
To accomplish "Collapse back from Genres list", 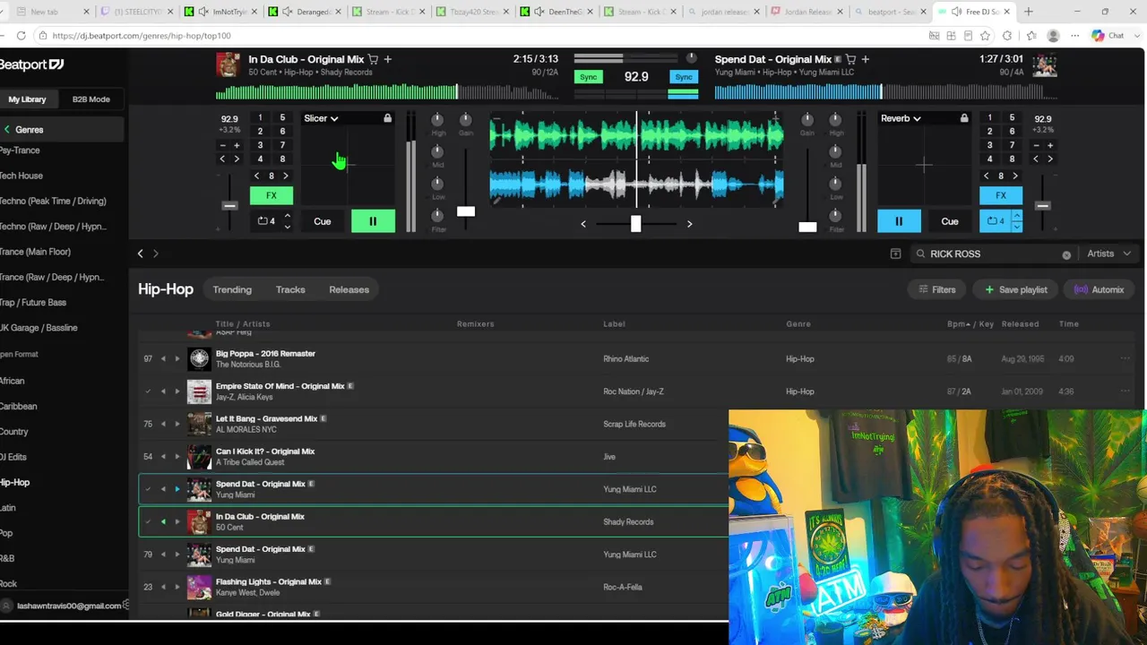I will 7,130.
